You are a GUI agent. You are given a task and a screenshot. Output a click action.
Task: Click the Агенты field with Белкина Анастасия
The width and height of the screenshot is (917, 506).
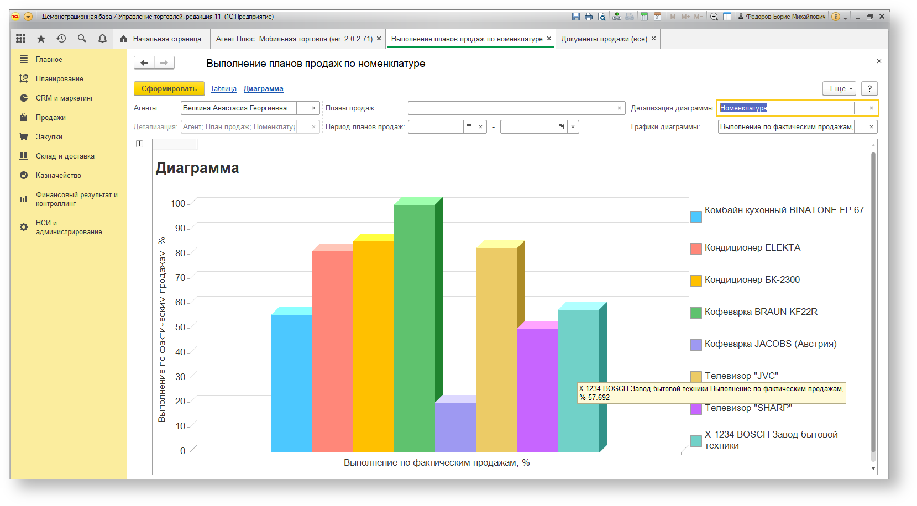239,108
